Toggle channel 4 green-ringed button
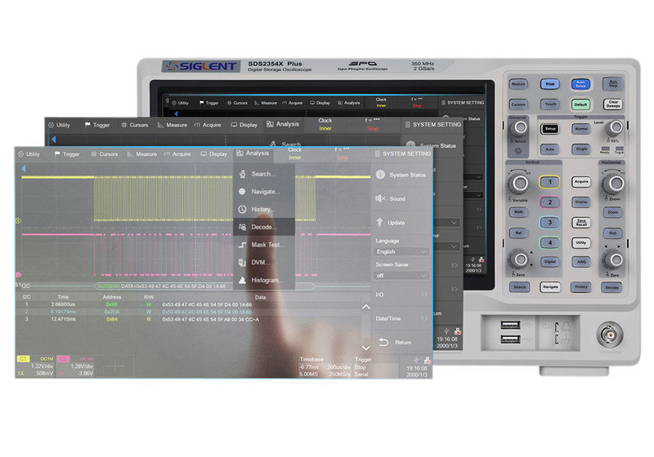 pos(549,242)
